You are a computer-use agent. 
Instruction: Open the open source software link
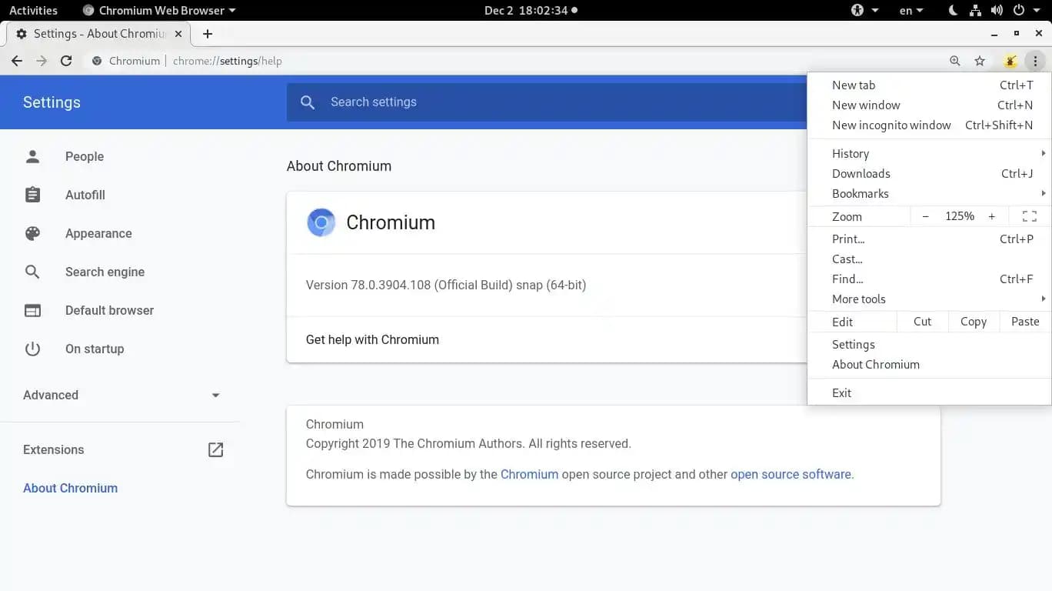pos(791,474)
